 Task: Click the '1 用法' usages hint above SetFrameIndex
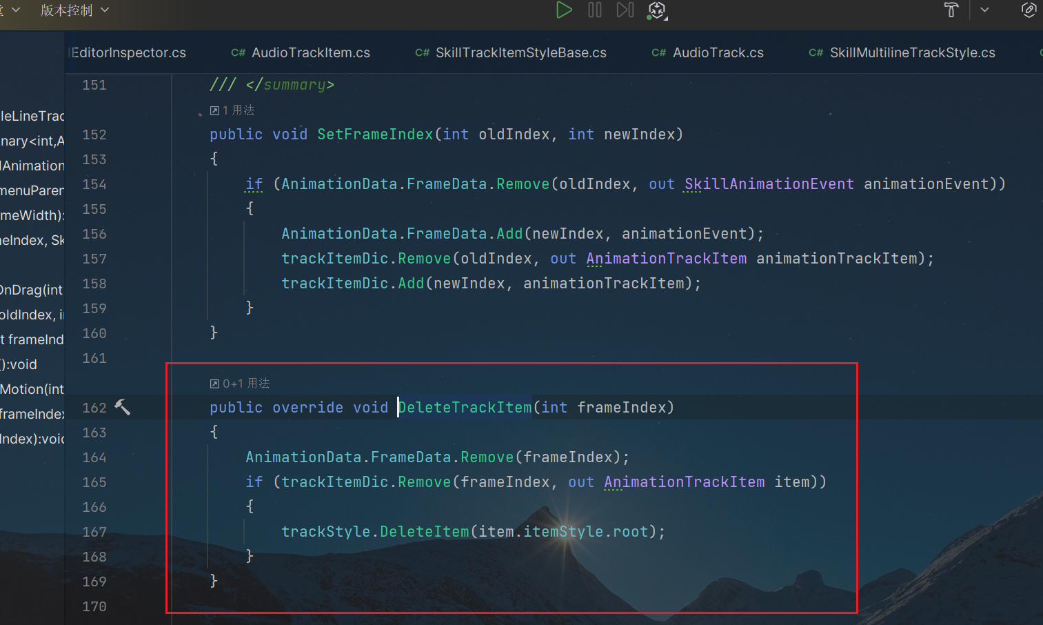point(233,110)
